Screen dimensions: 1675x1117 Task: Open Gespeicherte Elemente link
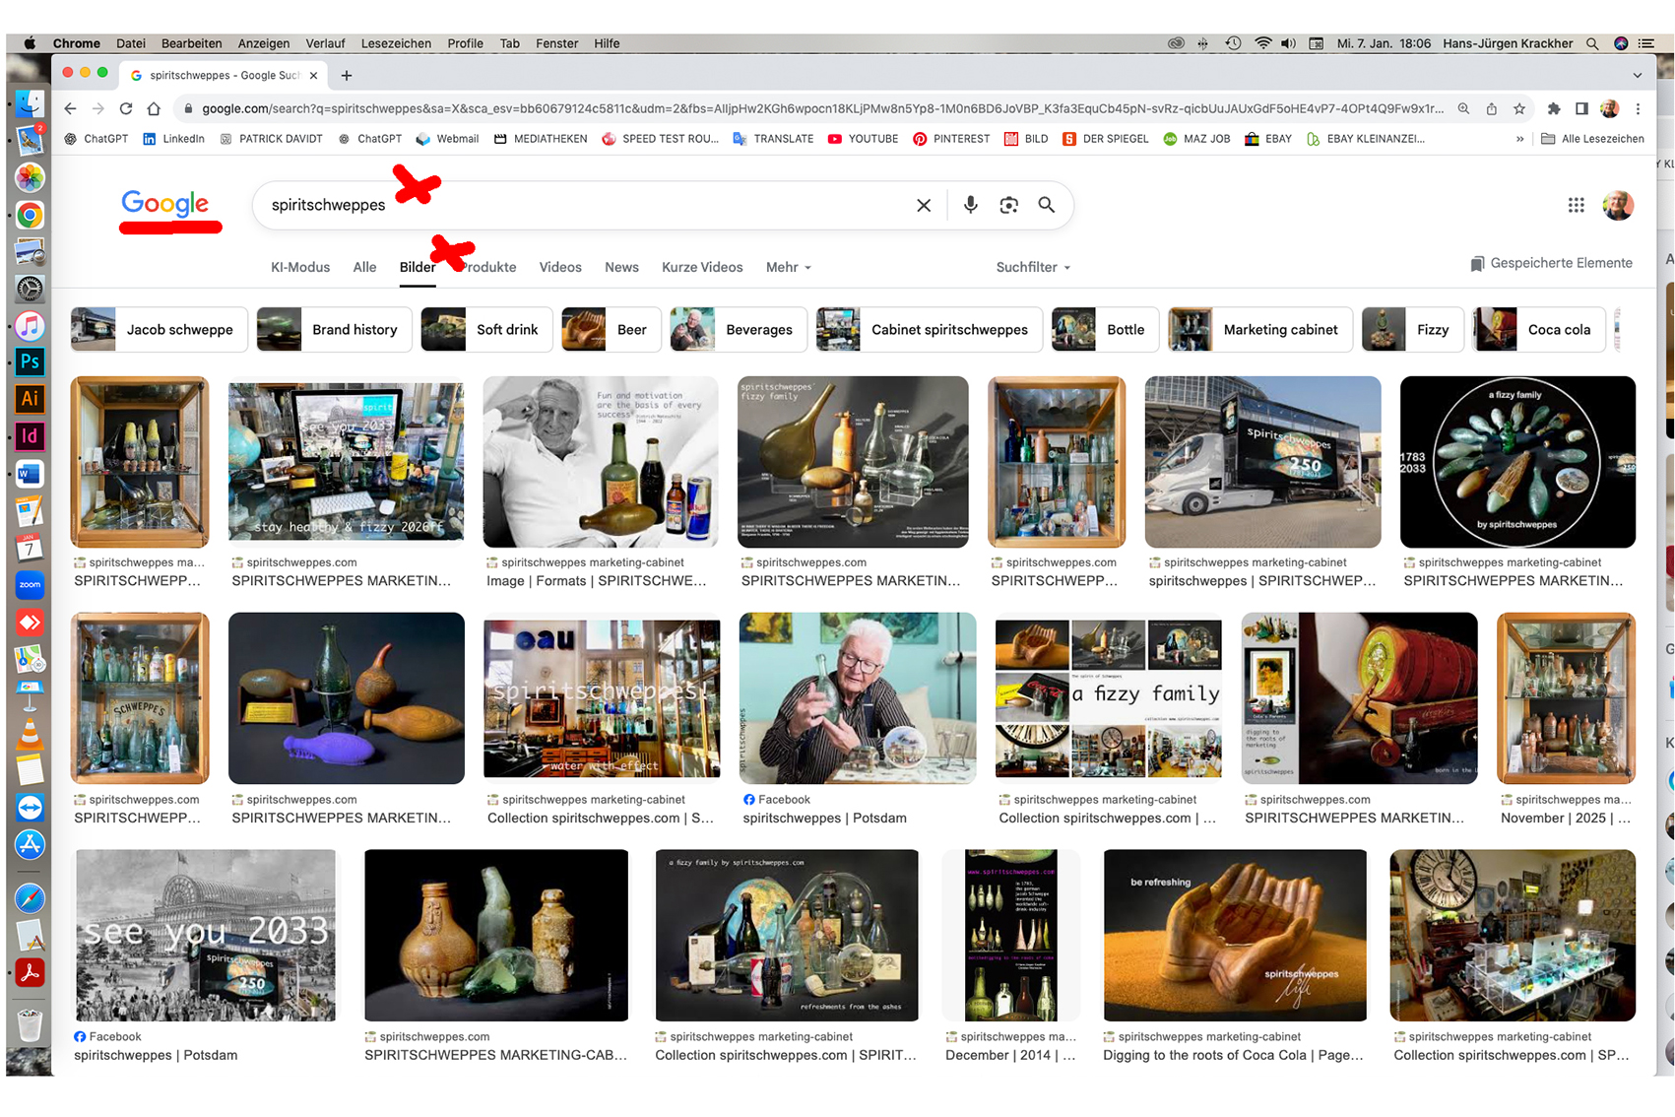point(1551,263)
